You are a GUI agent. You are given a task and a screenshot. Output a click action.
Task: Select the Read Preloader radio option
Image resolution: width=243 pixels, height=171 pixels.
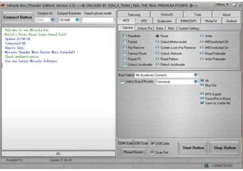[213, 54]
